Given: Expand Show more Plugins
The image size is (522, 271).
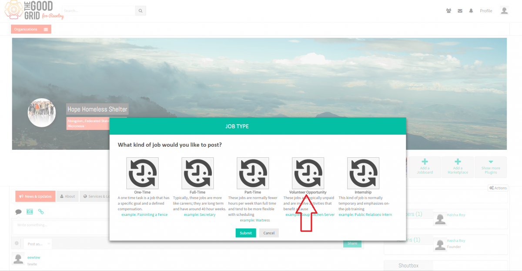Looking at the screenshot, I should pos(491,167).
